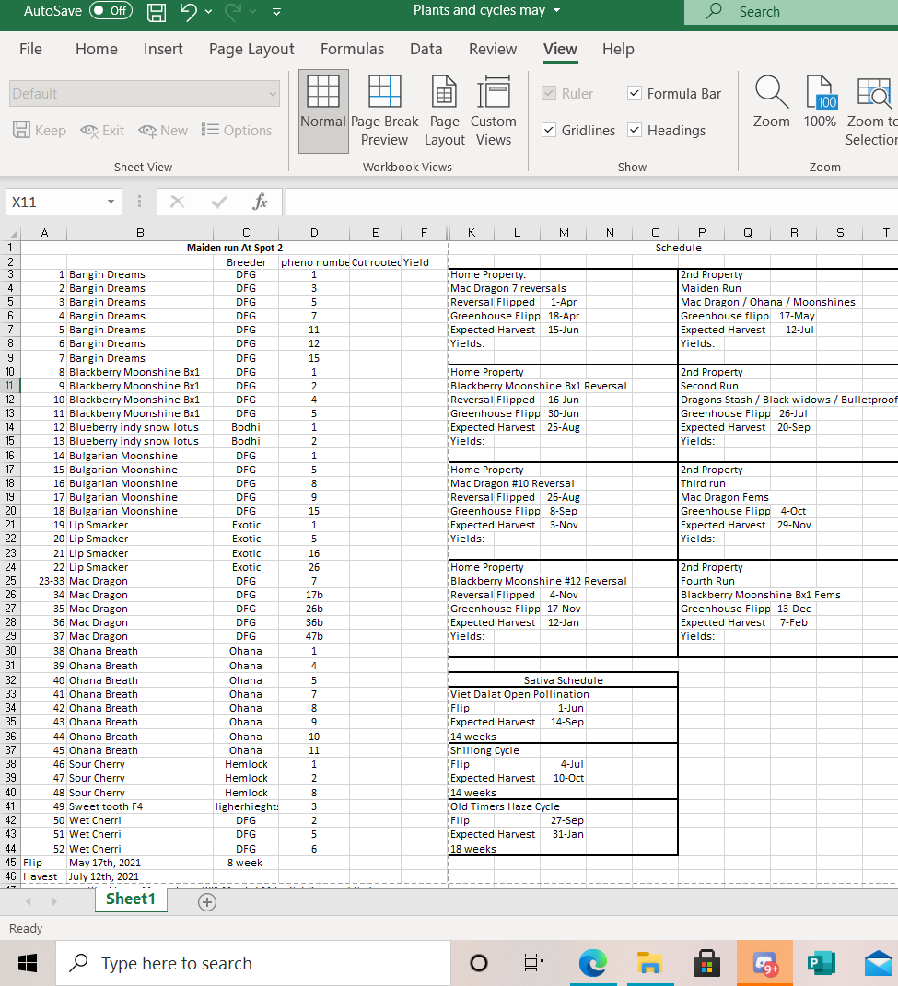The height and width of the screenshot is (986, 898).
Task: Click the Cancel X formula button
Action: pos(178,202)
